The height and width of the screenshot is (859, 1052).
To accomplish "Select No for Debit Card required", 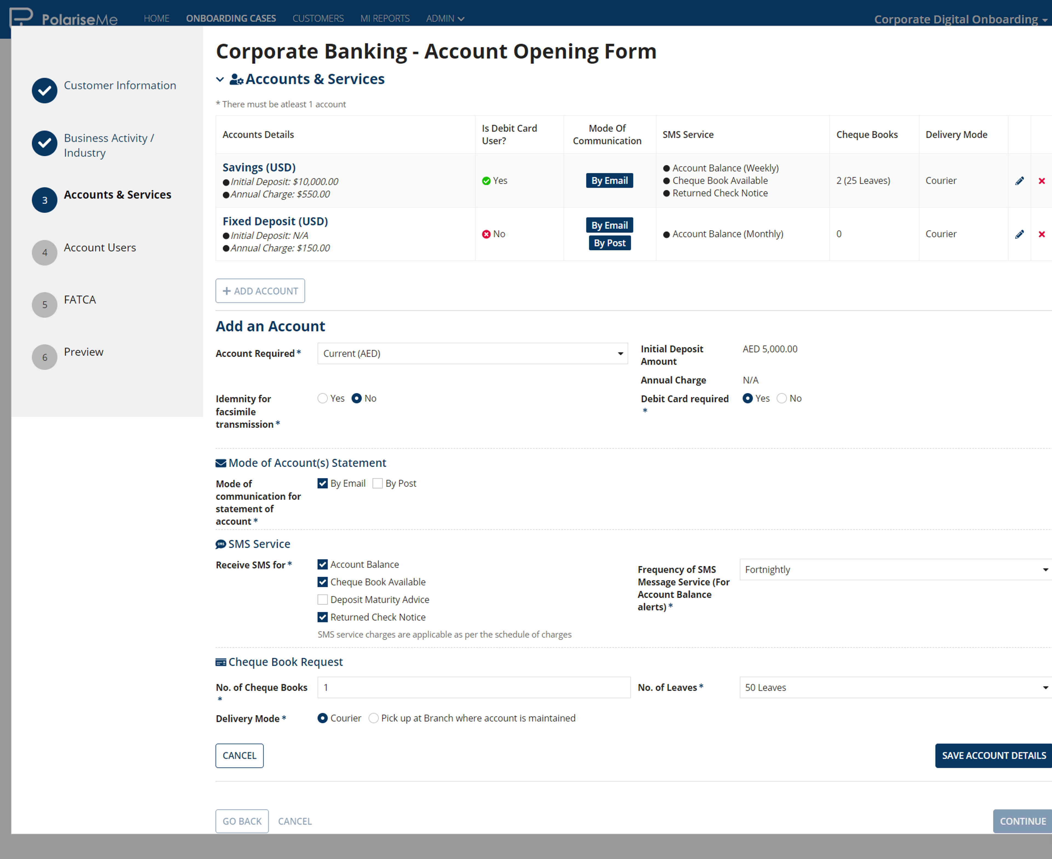I will (781, 398).
